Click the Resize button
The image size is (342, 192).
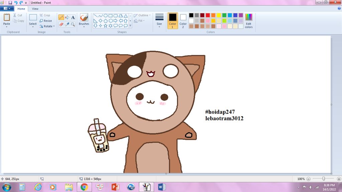coord(46,21)
